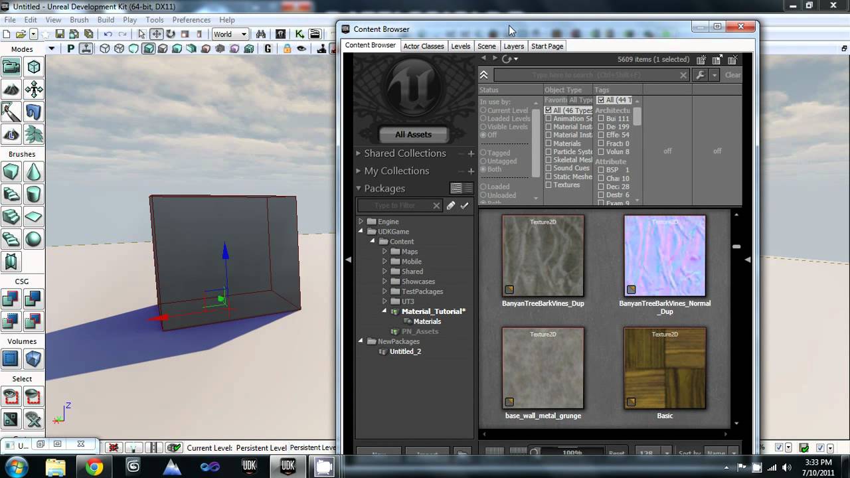Check the Materials object type
The image size is (850, 478).
pyautogui.click(x=549, y=143)
